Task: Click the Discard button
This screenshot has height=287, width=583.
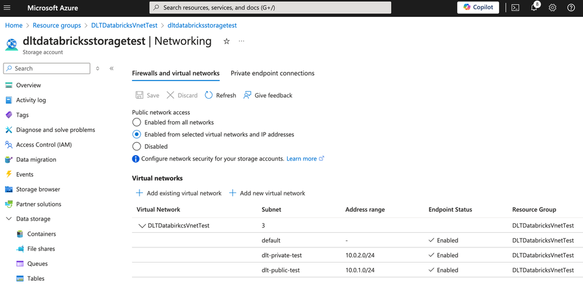Action: tap(182, 96)
